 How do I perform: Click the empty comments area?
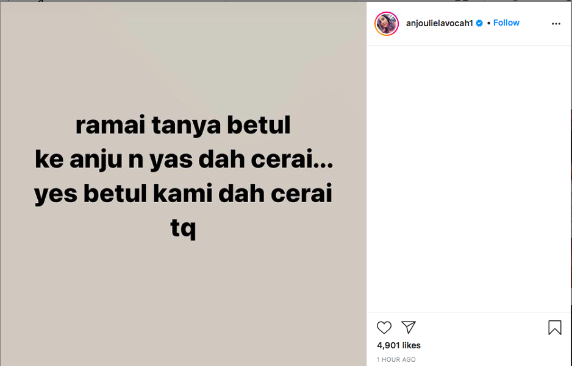pos(469,178)
